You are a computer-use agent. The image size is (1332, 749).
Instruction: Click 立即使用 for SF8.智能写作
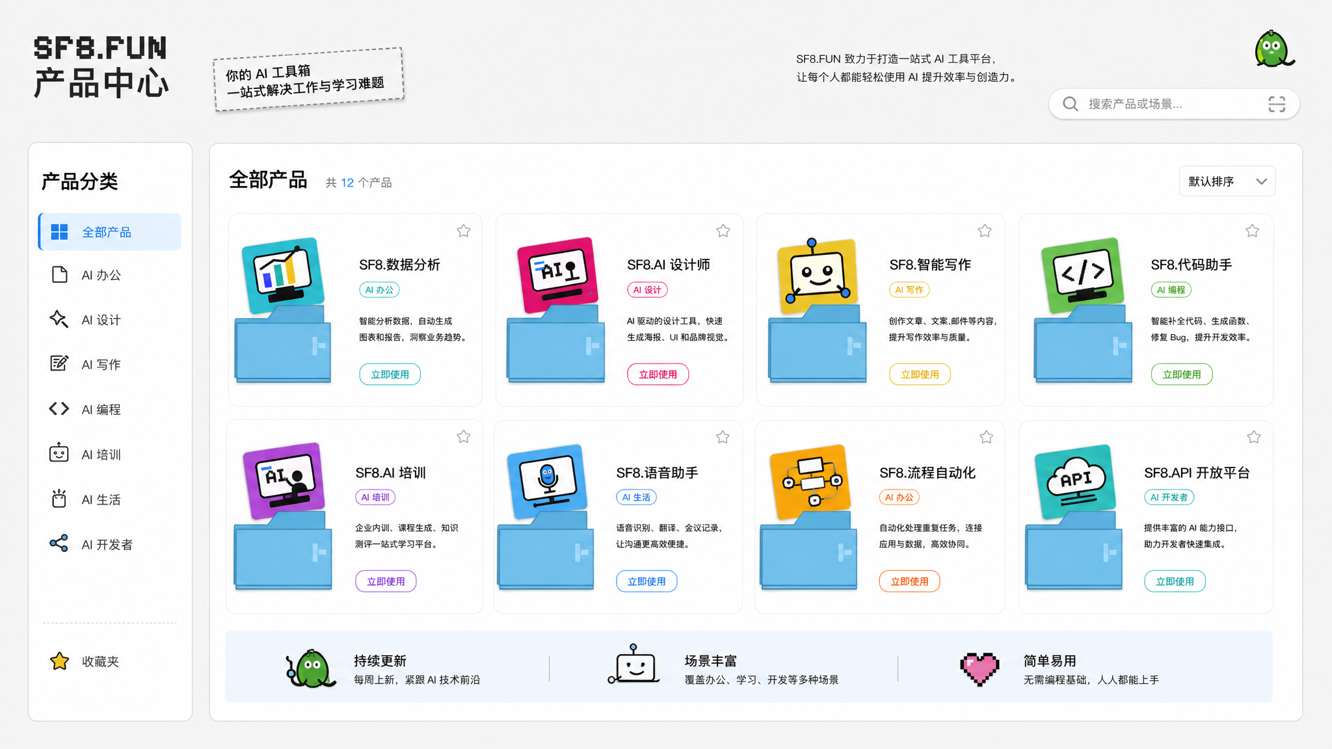pyautogui.click(x=920, y=374)
